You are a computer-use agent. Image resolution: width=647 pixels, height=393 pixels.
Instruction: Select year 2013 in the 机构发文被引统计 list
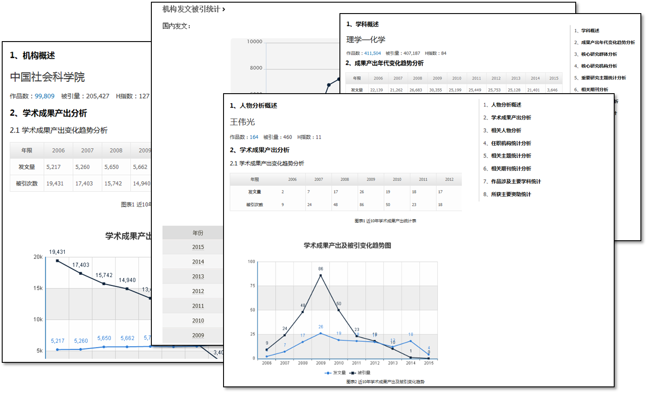(198, 277)
